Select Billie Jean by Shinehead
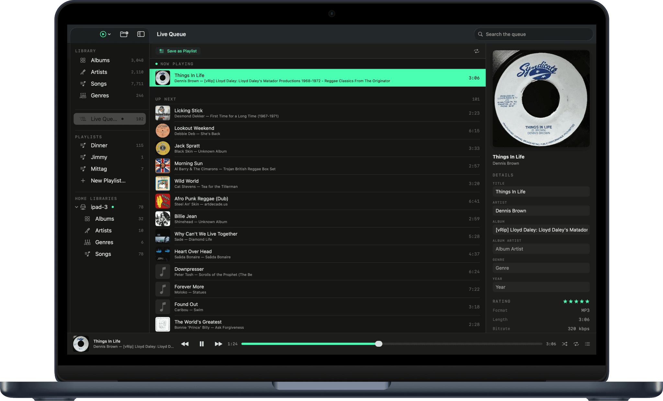This screenshot has width=663, height=401. coord(318,219)
